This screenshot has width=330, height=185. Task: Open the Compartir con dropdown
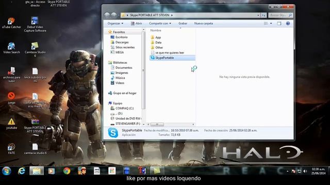pyautogui.click(x=160, y=23)
